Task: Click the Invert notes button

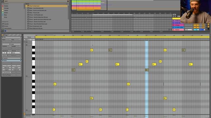Action: click(16, 68)
